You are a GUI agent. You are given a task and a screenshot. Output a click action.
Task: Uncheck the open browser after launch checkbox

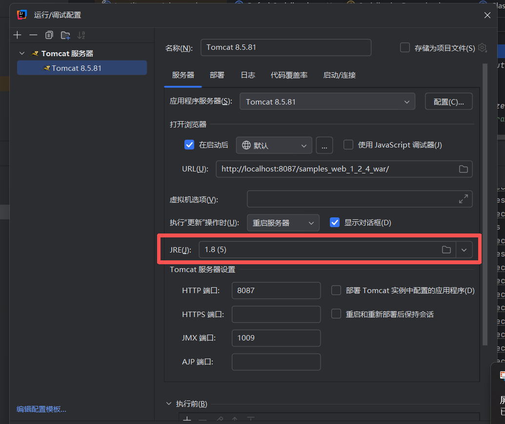[x=189, y=145]
